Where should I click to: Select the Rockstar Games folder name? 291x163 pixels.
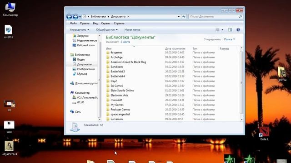point(120,110)
